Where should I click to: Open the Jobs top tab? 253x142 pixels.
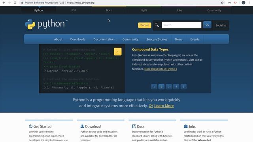pos(179,10)
